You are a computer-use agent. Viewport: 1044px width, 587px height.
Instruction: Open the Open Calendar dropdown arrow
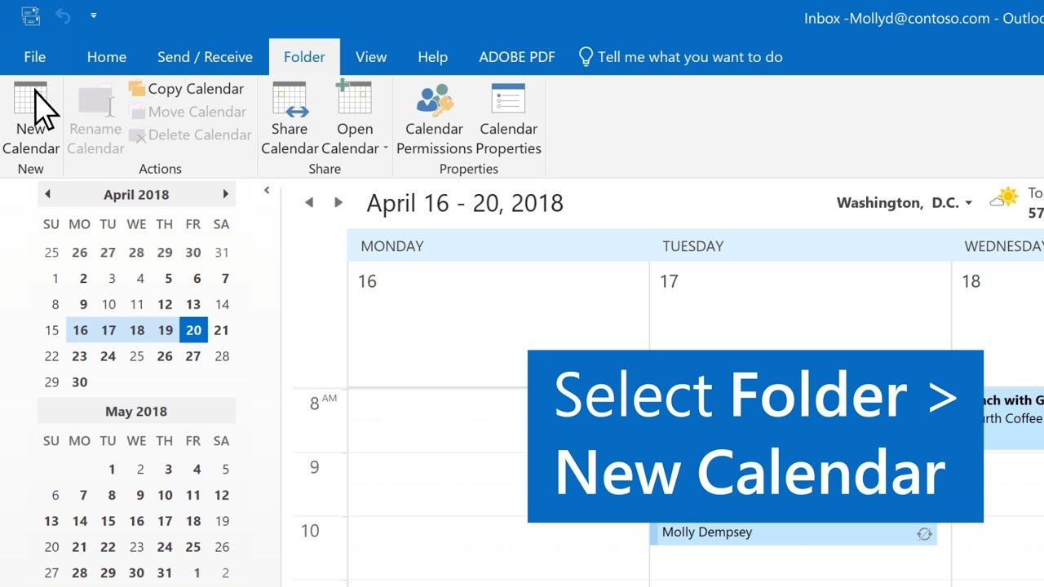point(386,148)
